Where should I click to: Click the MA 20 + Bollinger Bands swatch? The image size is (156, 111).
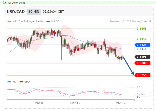pos(9,21)
